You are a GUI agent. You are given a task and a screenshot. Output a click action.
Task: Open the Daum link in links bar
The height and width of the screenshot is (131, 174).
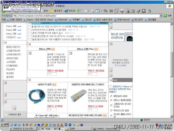[x=39, y=20]
